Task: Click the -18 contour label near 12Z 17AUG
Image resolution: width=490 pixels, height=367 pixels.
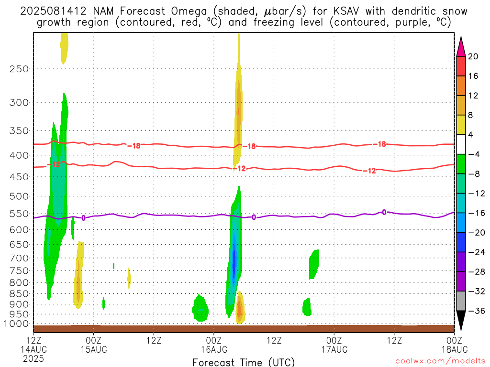Action: click(x=379, y=144)
